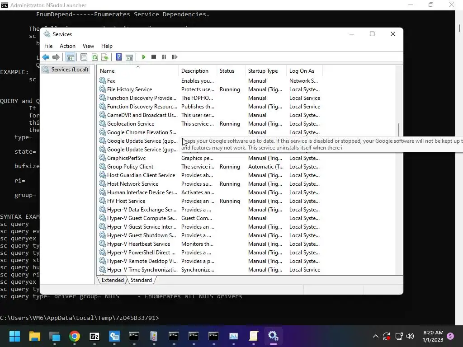The width and height of the screenshot is (463, 347).
Task: Toggle Show/Hide Action Pane toolbar icon
Action: (x=129, y=57)
